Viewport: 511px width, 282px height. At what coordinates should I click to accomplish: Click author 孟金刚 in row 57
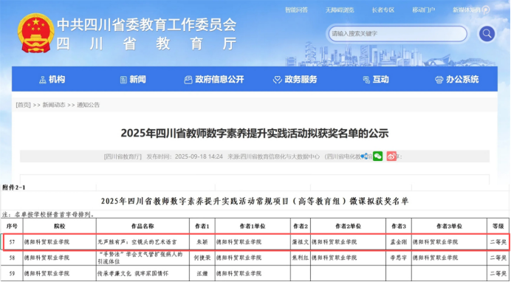[399, 242]
